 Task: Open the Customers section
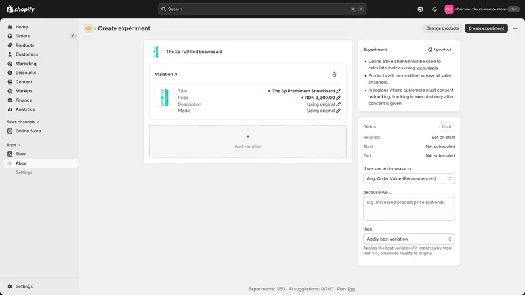[26, 54]
